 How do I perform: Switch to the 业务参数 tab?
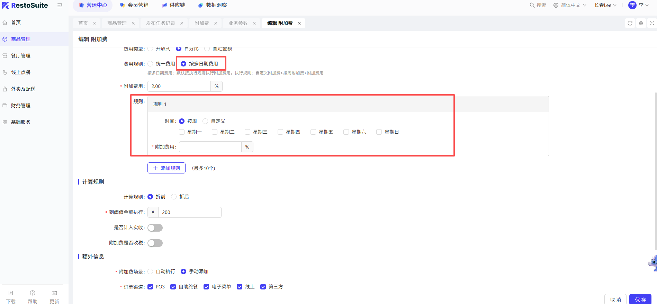238,23
